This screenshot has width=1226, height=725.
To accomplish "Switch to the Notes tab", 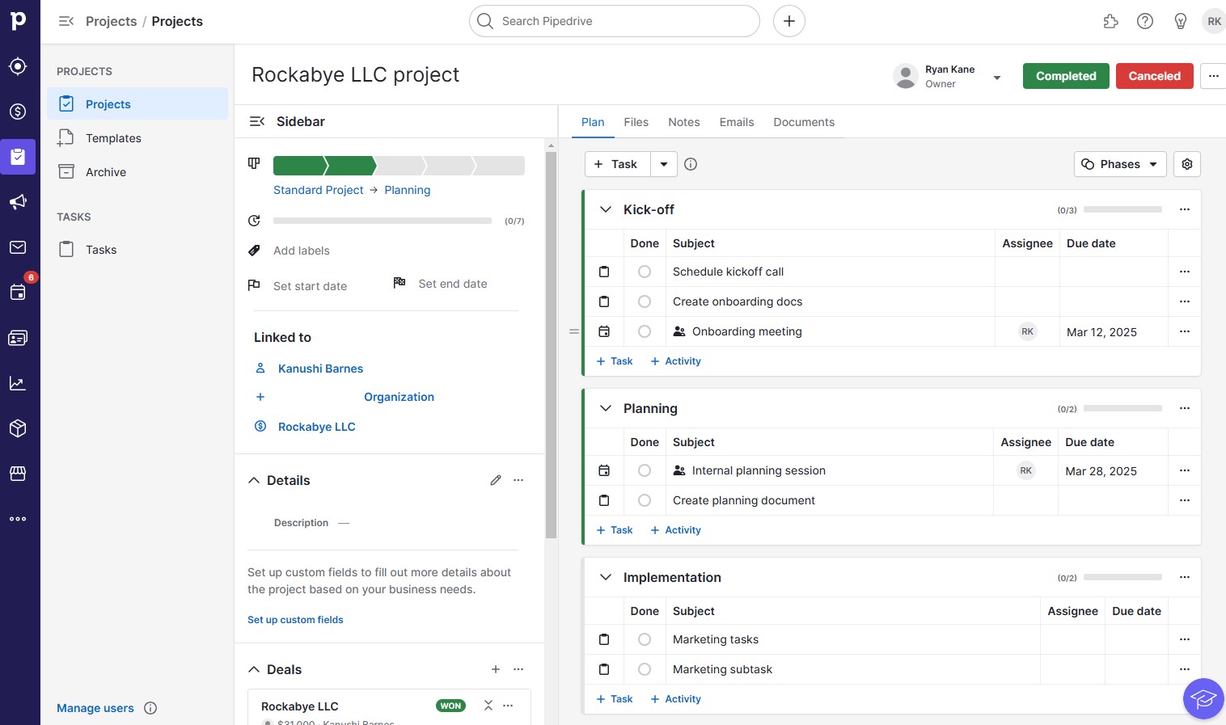I will [x=683, y=122].
